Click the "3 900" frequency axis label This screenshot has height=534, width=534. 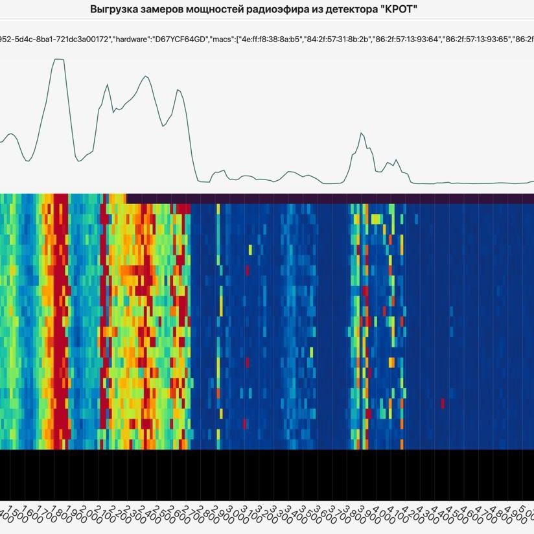(x=369, y=515)
